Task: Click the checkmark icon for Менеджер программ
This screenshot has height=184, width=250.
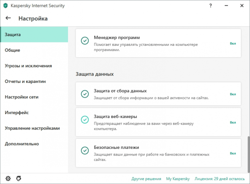Action: point(85,40)
